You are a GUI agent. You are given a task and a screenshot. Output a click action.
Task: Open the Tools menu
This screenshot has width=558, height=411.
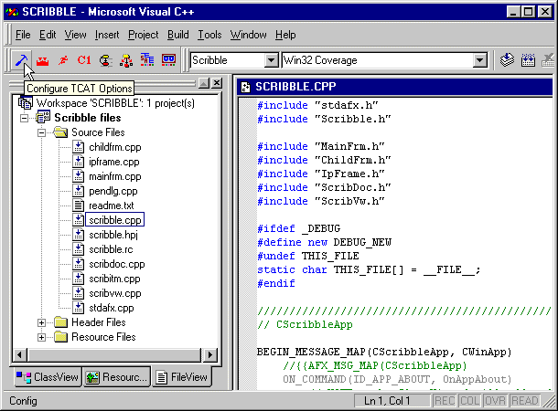(209, 35)
